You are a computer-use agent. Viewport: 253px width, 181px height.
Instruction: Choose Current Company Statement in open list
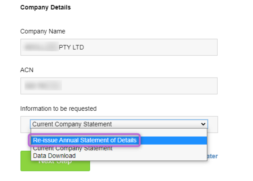tap(73, 148)
